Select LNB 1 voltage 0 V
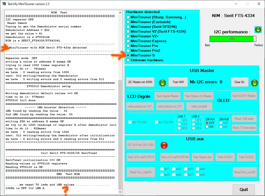 click(x=179, y=120)
